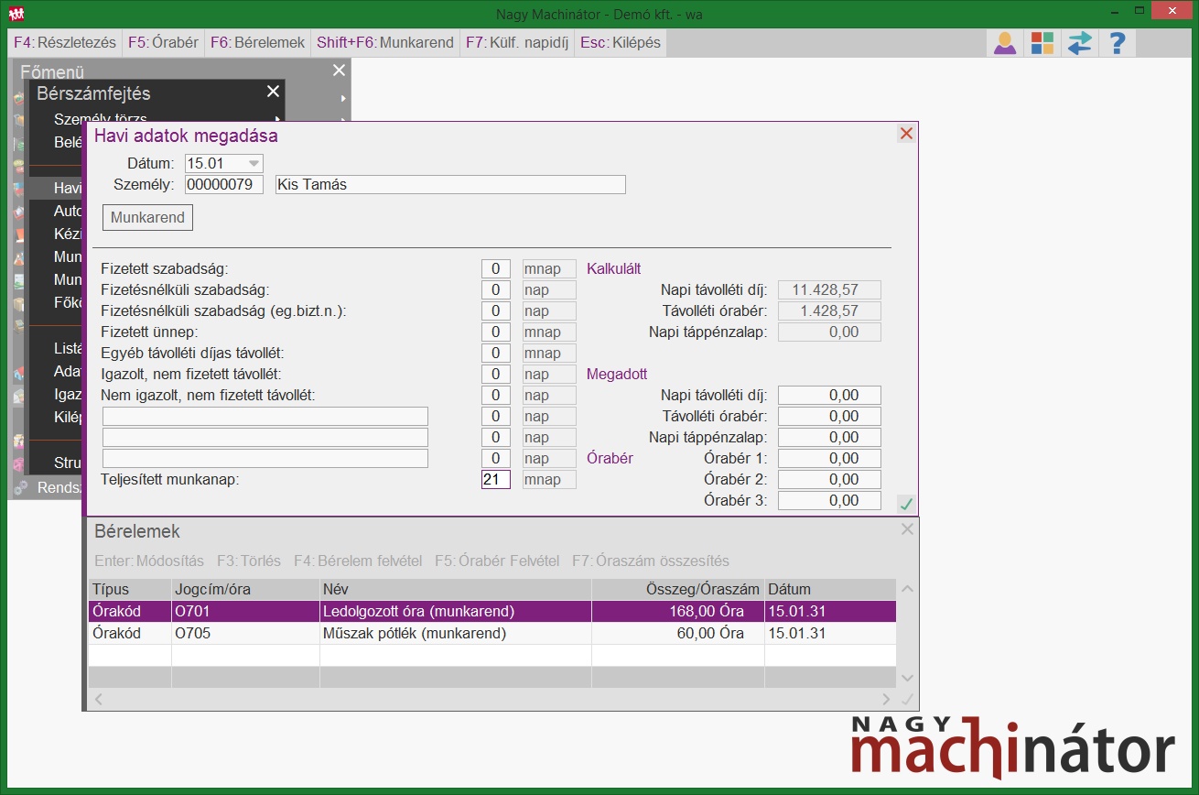
Task: Click F3: Törlés in the Bérelemek toolbar
Action: (249, 561)
